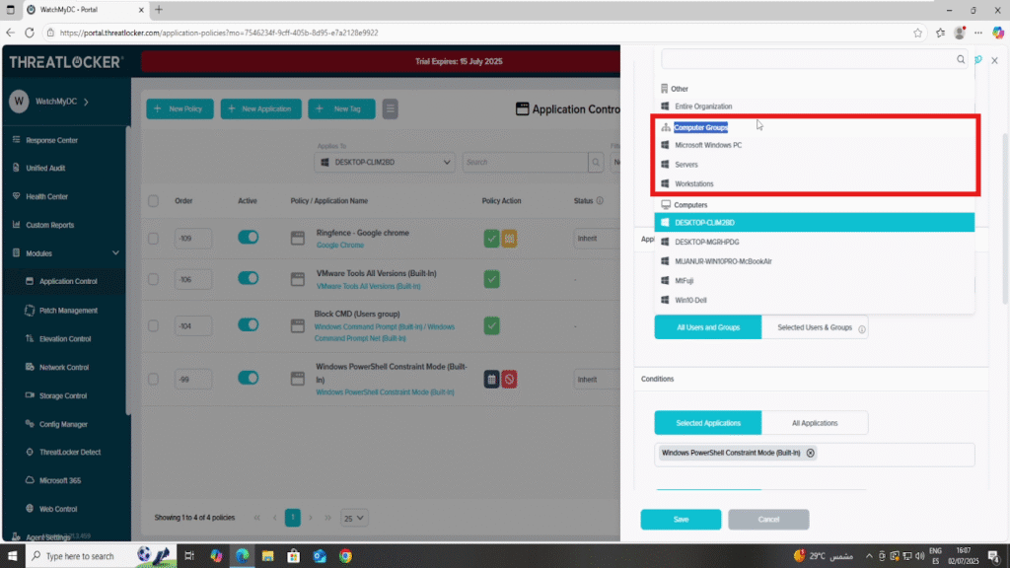Toggle Active switch for Ringfence - Google chrome
1010x568 pixels.
click(x=248, y=237)
